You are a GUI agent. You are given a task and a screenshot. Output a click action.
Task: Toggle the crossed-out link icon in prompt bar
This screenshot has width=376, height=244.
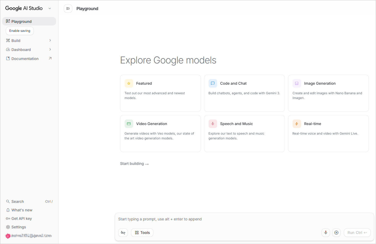(123, 232)
